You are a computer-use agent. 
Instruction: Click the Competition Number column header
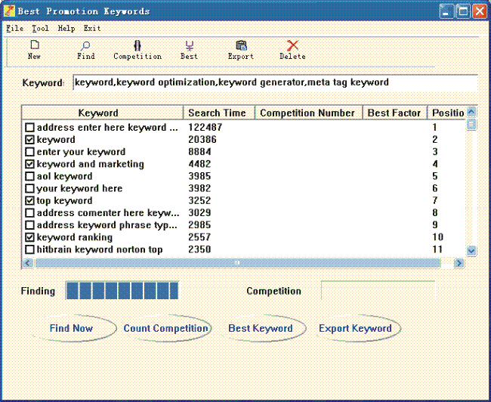(308, 113)
